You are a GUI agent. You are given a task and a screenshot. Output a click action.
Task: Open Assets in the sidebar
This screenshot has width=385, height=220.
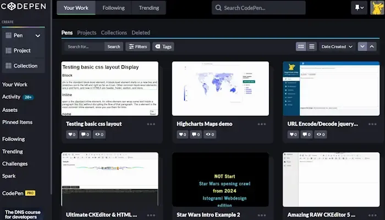[x=10, y=110]
